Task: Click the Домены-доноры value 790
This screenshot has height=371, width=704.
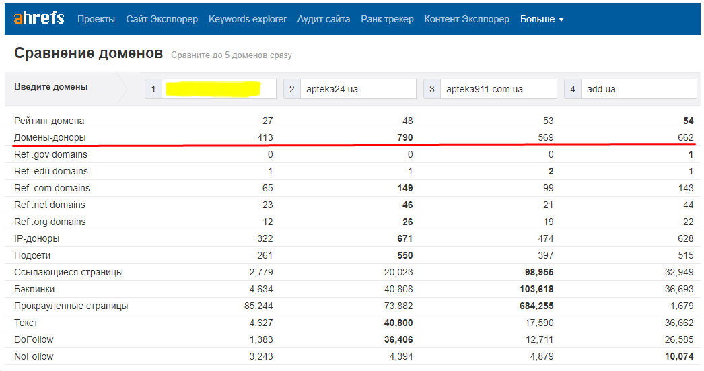Action: point(405,137)
